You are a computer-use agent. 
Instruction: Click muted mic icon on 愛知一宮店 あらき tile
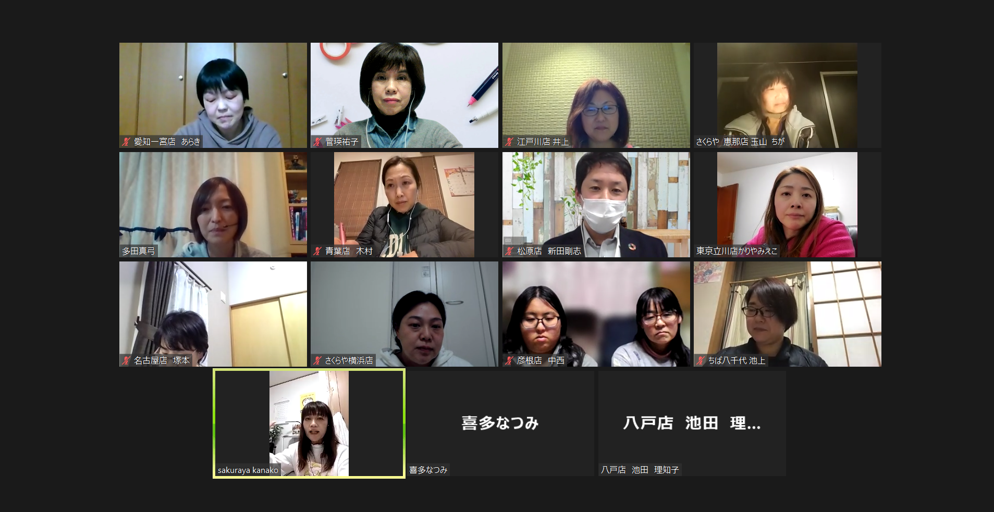tap(126, 142)
